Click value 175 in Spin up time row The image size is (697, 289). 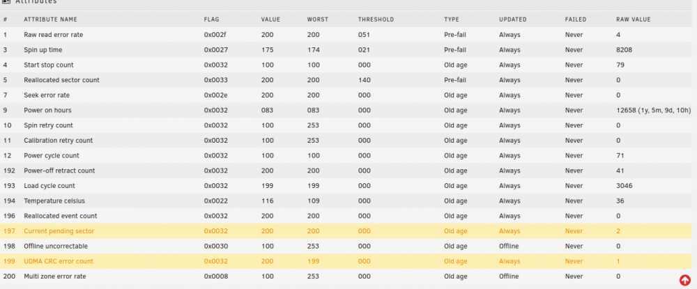point(267,49)
